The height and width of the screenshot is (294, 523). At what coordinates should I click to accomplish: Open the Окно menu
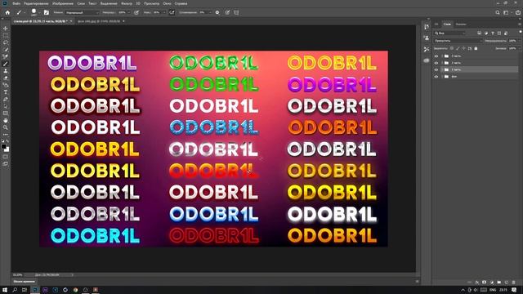click(x=167, y=3)
